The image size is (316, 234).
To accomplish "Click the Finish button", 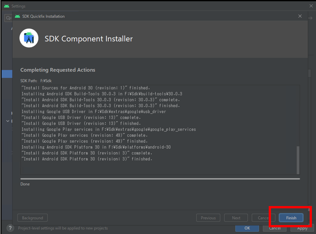I will click(291, 218).
